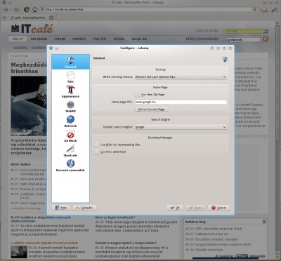Viewport: 281px width, 261px height.
Task: Click the green Reload icon in browser toolbar
Action: (x=27, y=10)
